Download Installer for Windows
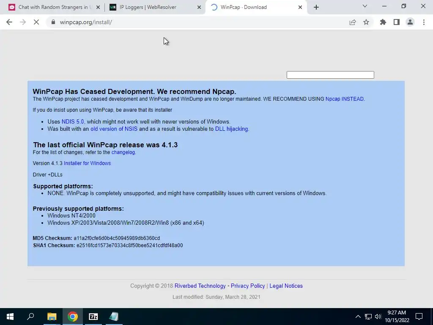Image resolution: width=433 pixels, height=325 pixels. click(x=87, y=163)
